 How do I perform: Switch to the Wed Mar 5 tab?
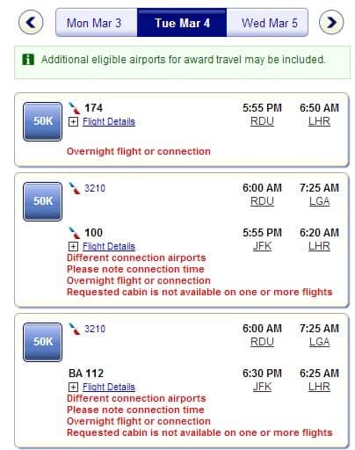point(267,23)
